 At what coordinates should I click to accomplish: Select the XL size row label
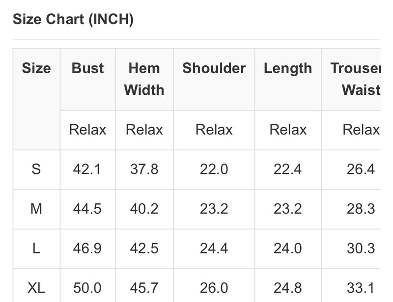click(36, 288)
